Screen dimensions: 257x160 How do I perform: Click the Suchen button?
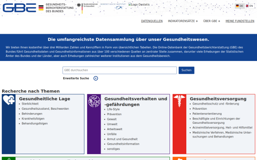186,70
